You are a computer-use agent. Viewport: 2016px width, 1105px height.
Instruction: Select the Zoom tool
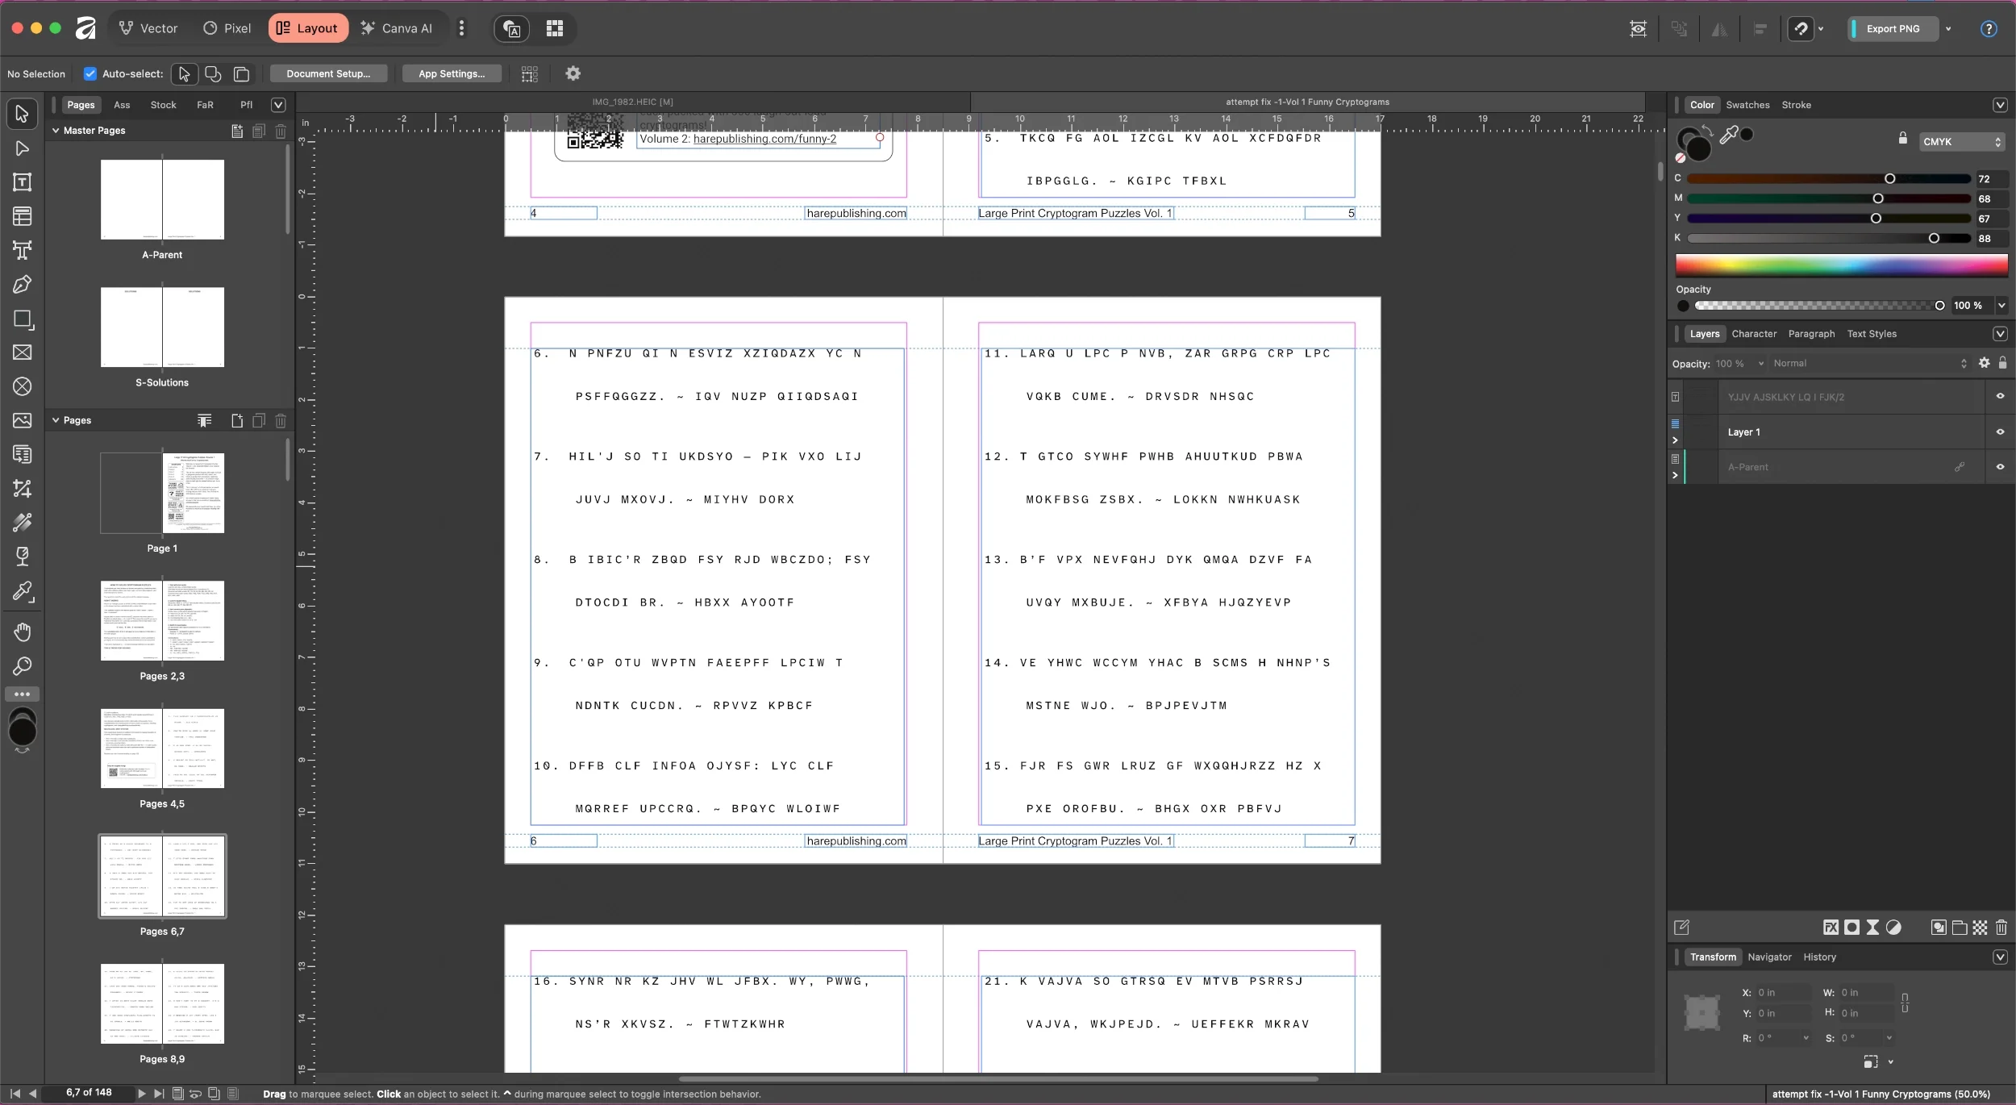coord(22,666)
